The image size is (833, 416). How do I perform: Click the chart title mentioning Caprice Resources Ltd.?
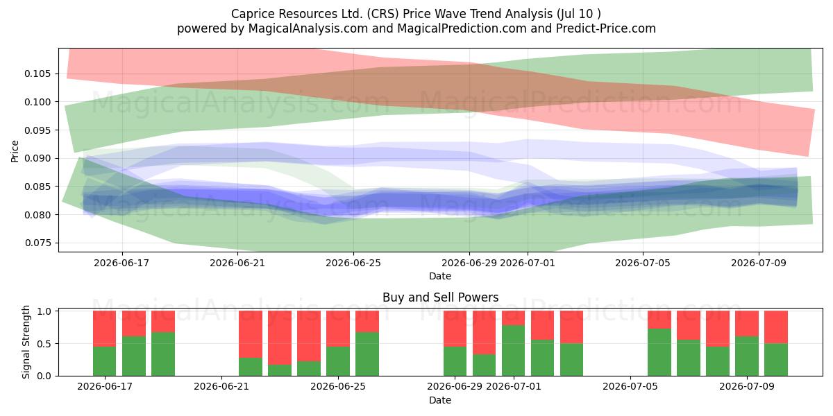pos(416,14)
